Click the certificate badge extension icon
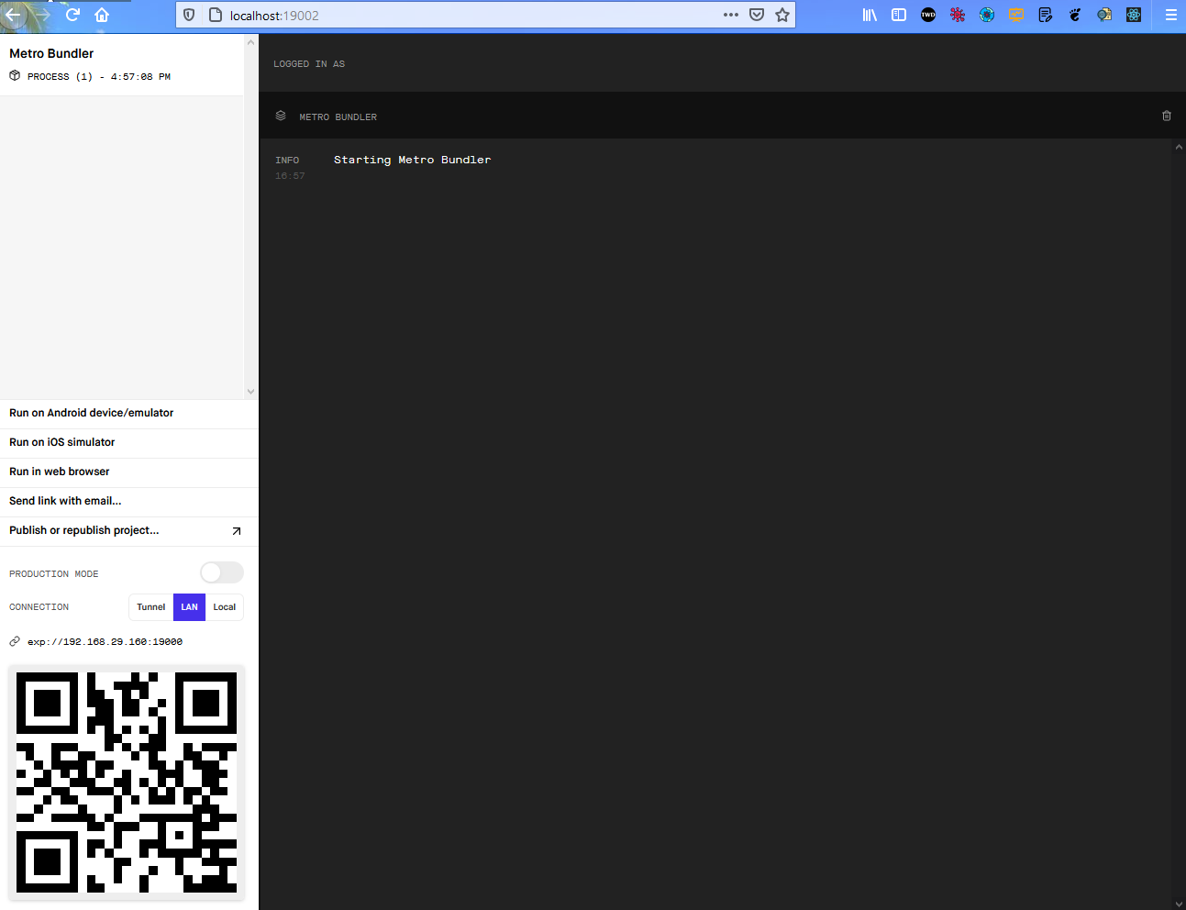This screenshot has width=1186, height=910. [1104, 15]
